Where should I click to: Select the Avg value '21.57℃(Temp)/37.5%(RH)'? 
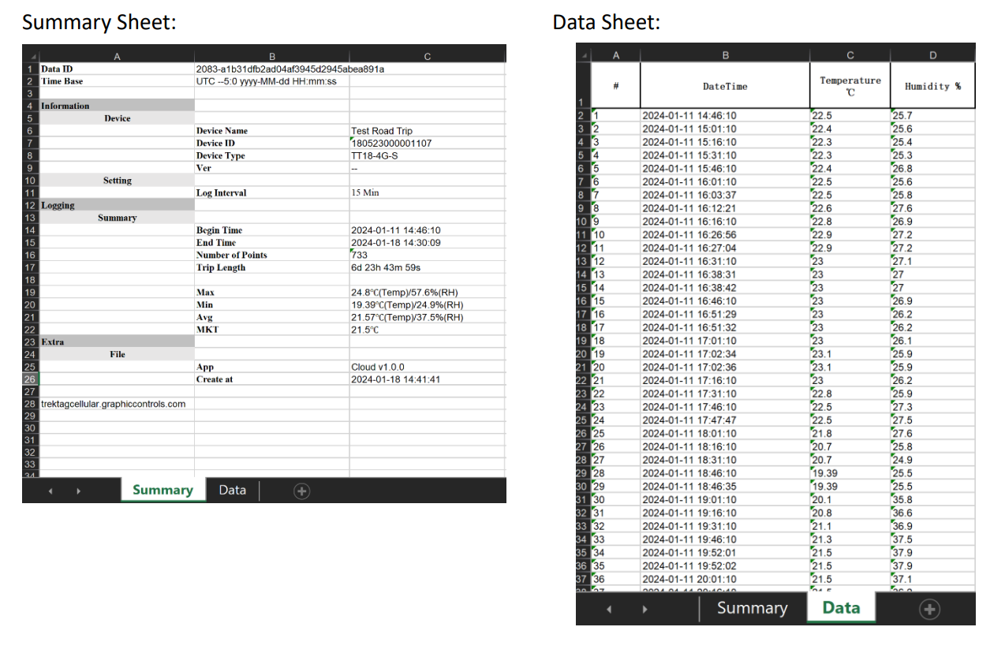click(427, 317)
